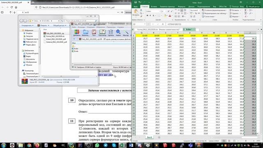263x148 pixels.
Task: Click Формат cells button in Excel ribbon
Action: pyautogui.click(x=235, y=16)
